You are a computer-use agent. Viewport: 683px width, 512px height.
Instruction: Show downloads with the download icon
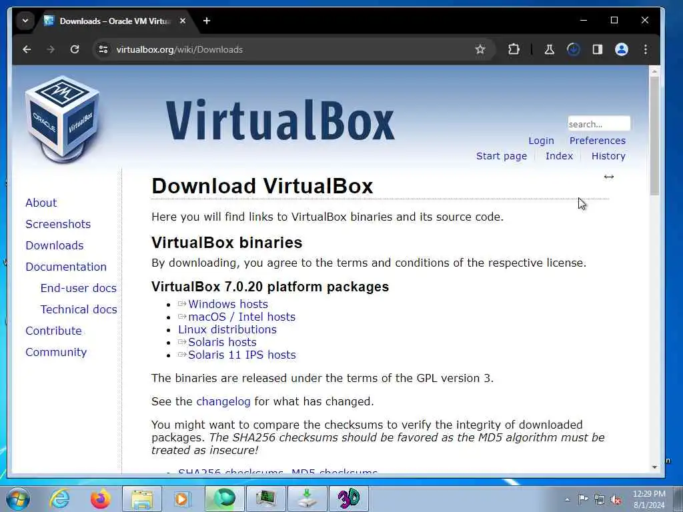(x=573, y=49)
